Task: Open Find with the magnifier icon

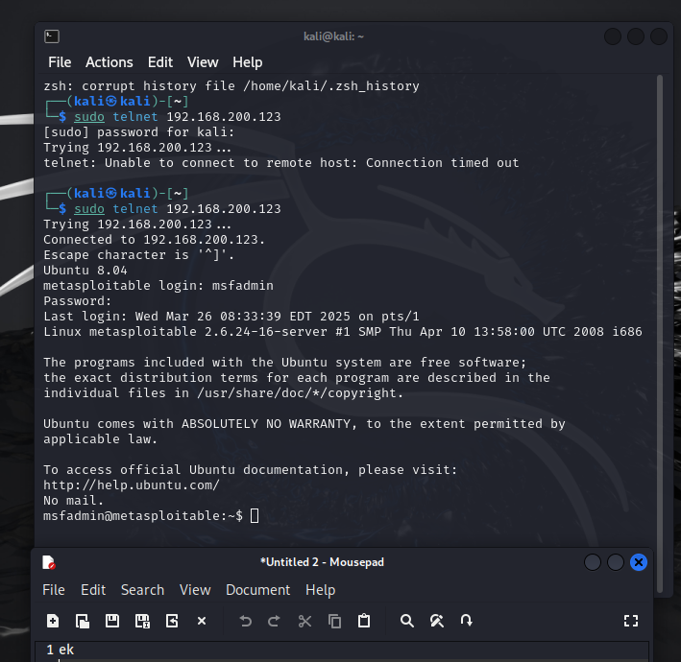Action: pos(407,621)
